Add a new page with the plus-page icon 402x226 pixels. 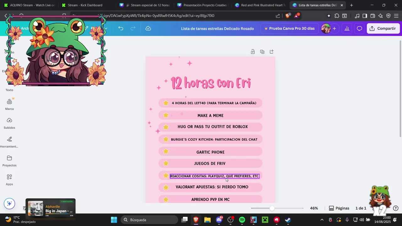[x=272, y=52]
